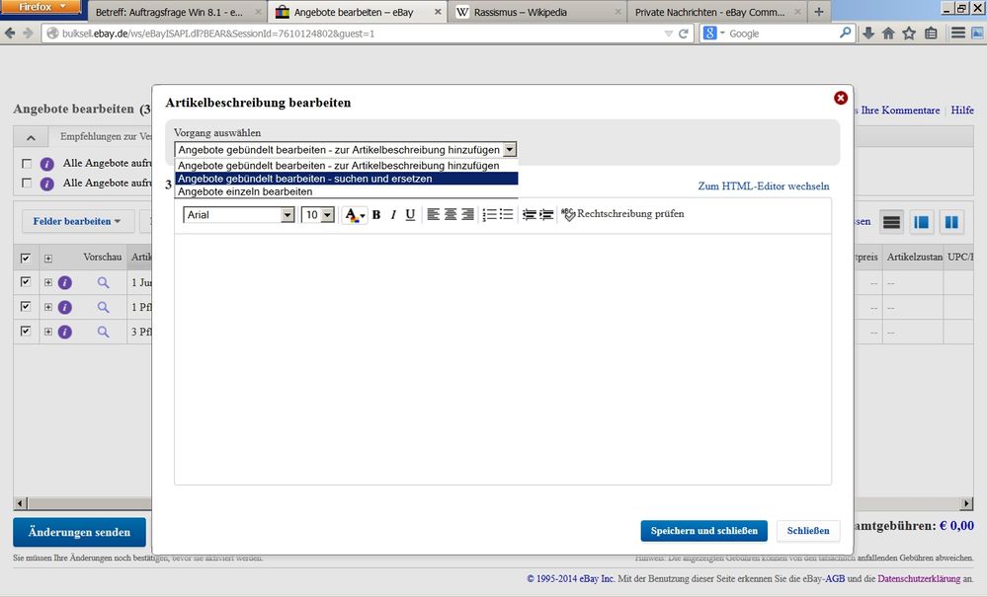Uncheck the checkbox for the 3 Pf row
The height and width of the screenshot is (597, 987).
(26, 332)
